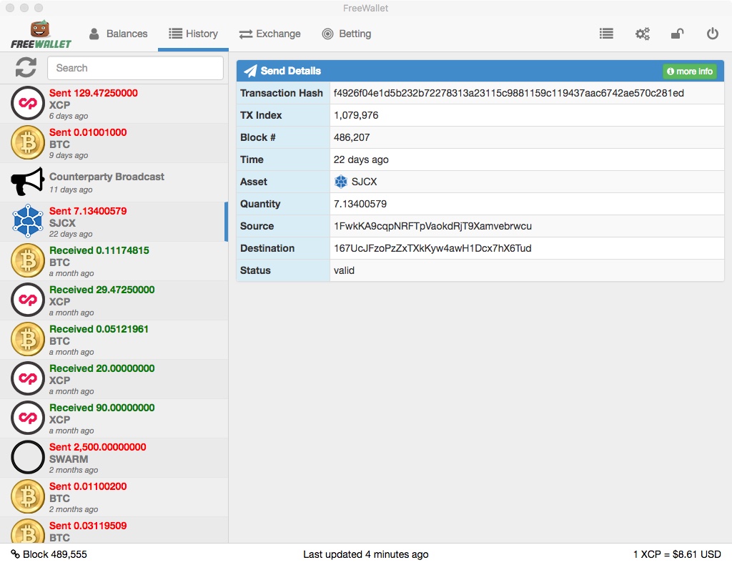The width and height of the screenshot is (732, 565).
Task: Open the Counterparty Broadcast entry
Action: 114,182
